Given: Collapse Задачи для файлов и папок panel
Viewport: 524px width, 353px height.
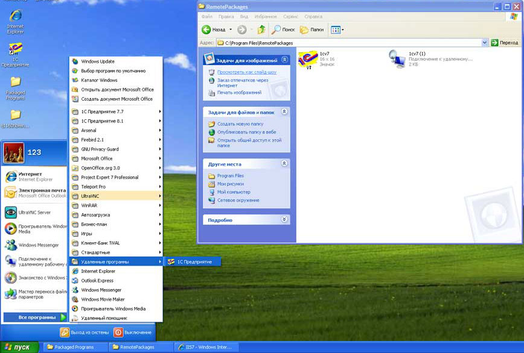Looking at the screenshot, I should [284, 112].
